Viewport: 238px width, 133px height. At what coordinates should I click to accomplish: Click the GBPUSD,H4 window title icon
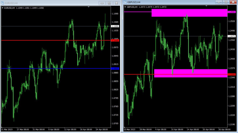pos(125,2)
